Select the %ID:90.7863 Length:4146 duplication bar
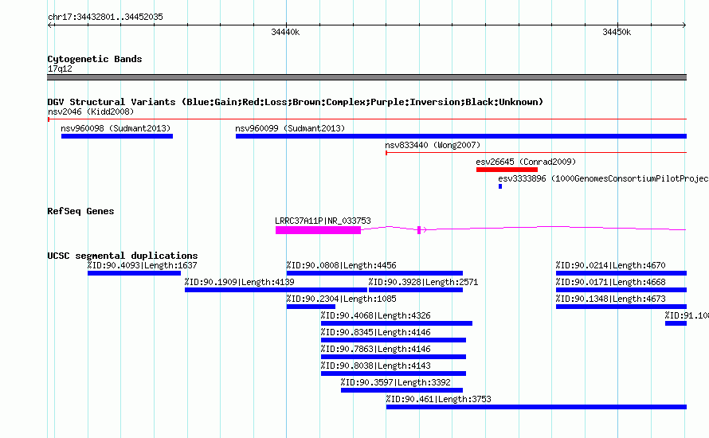709x438 pixels. click(x=394, y=357)
